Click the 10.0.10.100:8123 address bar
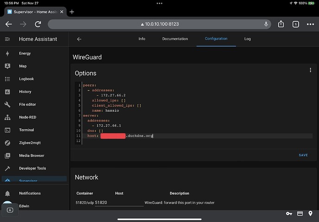 pyautogui.click(x=159, y=24)
